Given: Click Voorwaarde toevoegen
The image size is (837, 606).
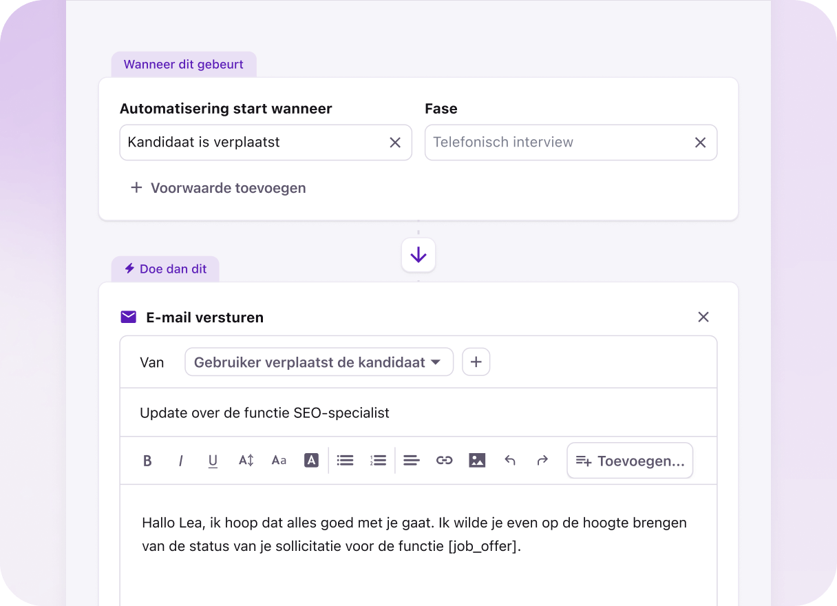Looking at the screenshot, I should pos(218,187).
